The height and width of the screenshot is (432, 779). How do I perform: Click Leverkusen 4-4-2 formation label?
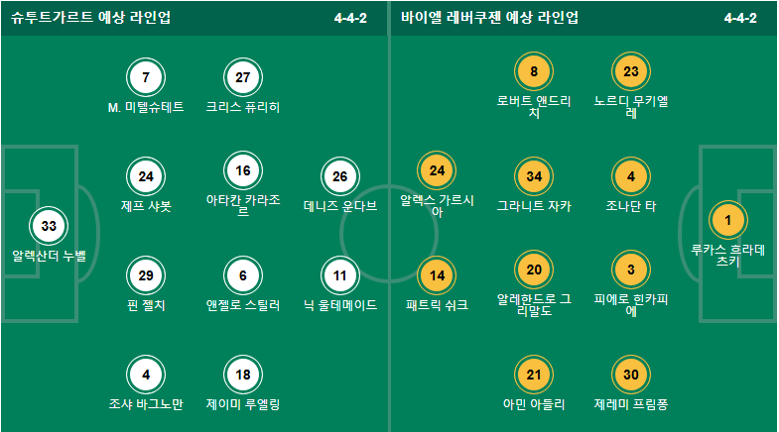(740, 18)
